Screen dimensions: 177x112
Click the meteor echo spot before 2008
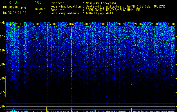[131, 84]
